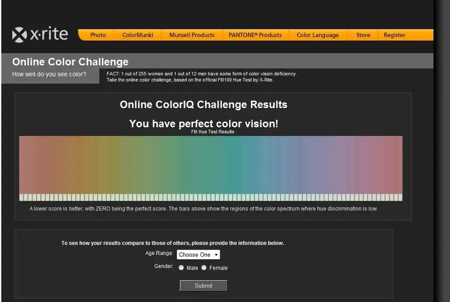450x302 pixels.
Task: Open the Register page
Action: pyautogui.click(x=394, y=35)
